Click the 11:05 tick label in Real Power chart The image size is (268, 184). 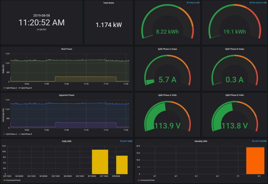tap(66, 84)
